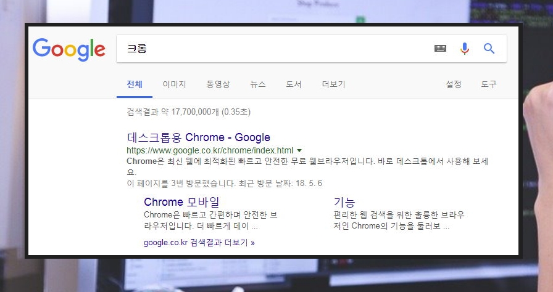The height and width of the screenshot is (292, 553).
Task: Select the 전체 tab
Action: [x=135, y=84]
